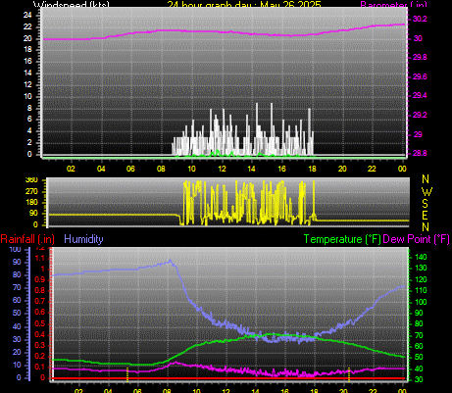Click the 24 hour graph day title

click(244, 4)
